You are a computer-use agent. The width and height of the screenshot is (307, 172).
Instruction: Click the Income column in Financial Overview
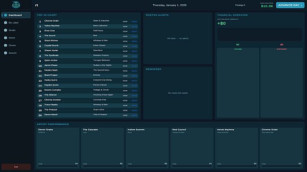point(238,83)
